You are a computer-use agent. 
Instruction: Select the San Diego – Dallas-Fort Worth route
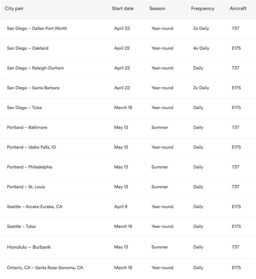click(x=37, y=28)
